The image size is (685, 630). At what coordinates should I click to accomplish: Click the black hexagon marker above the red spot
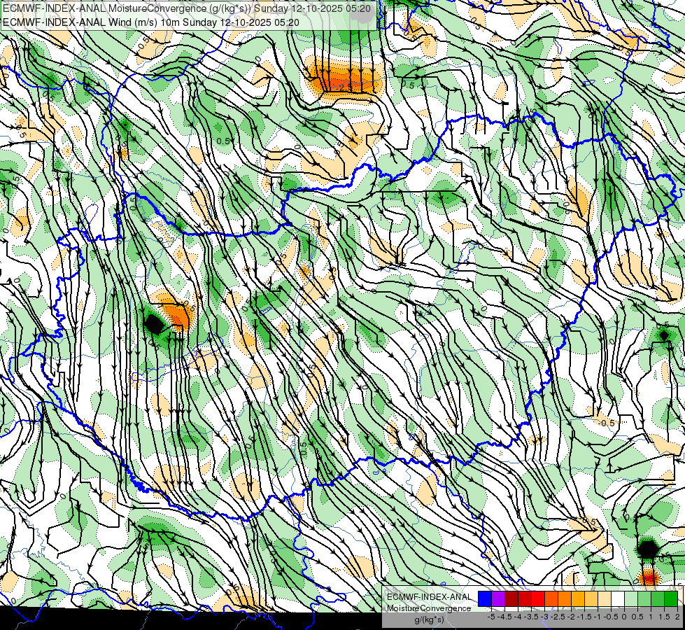[647, 549]
